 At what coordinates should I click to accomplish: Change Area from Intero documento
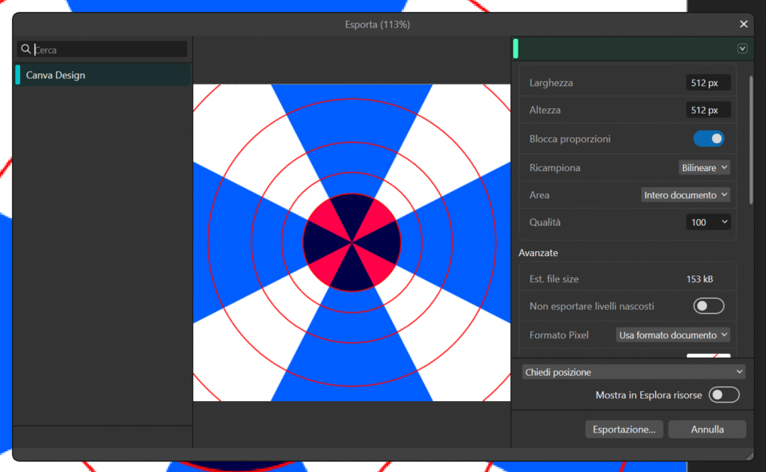click(685, 194)
